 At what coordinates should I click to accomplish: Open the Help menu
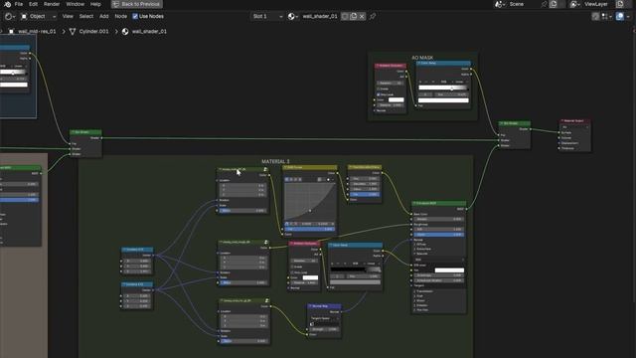tap(95, 4)
